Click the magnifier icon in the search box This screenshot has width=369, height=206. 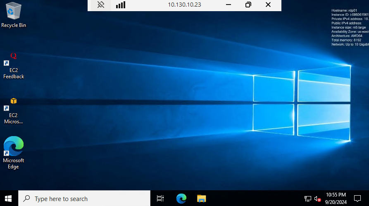[27, 199]
